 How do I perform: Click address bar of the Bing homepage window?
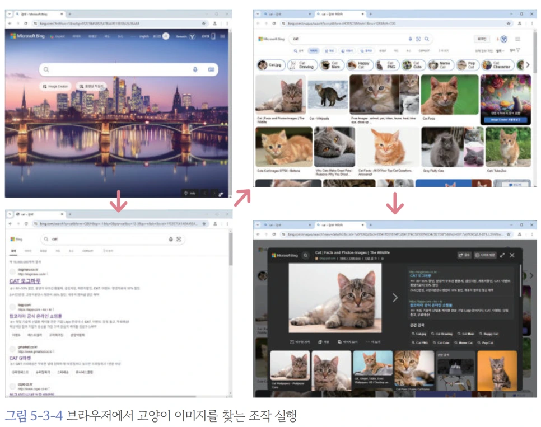[119, 24]
